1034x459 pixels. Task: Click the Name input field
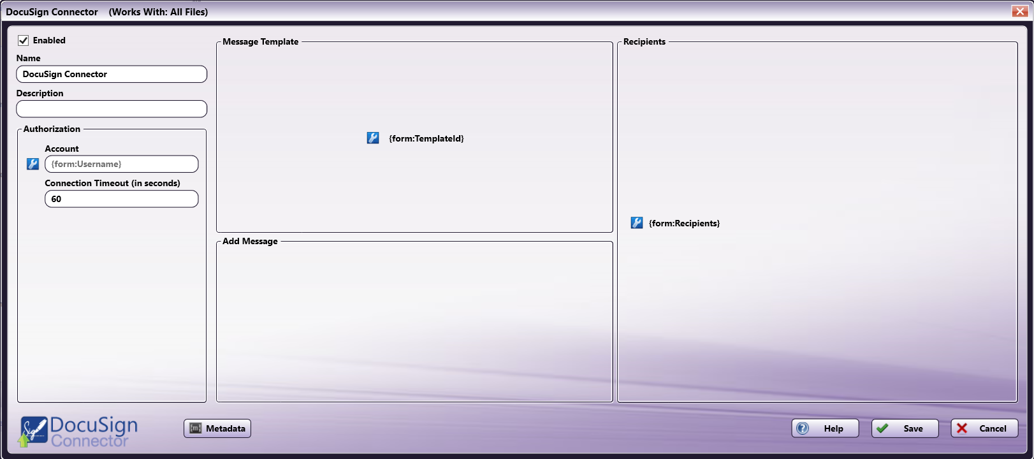point(112,74)
